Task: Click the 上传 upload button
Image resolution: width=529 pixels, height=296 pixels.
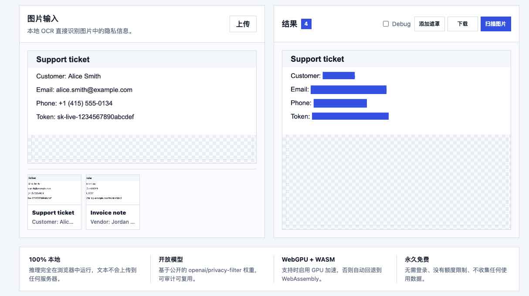Action: tap(243, 24)
